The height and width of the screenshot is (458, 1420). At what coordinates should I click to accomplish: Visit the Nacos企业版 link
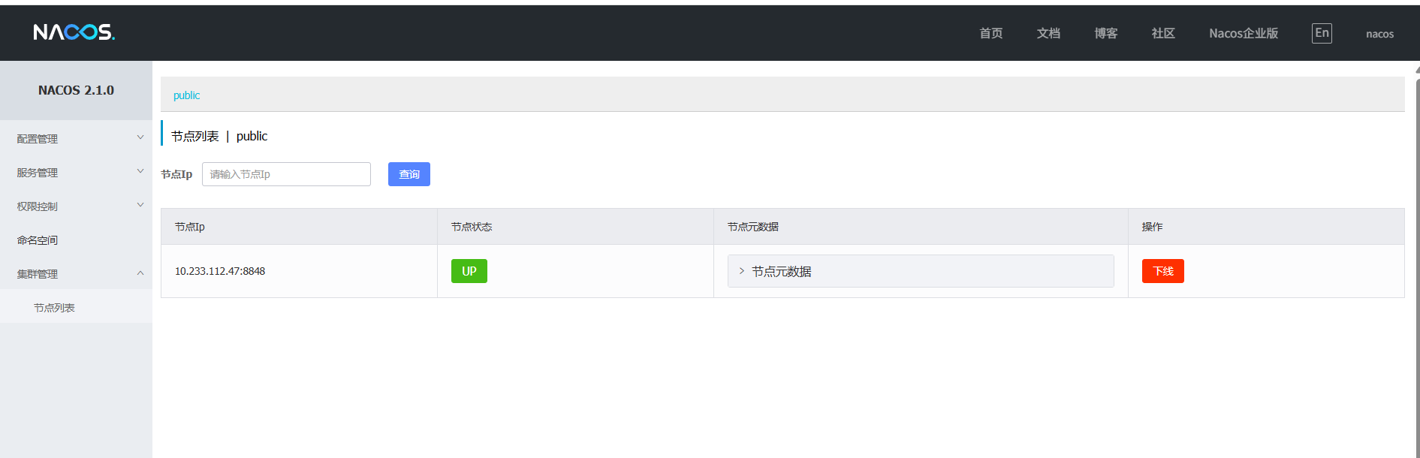coord(1243,33)
